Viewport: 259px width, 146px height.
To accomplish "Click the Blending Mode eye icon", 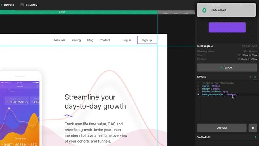I will [x=245, y=52].
